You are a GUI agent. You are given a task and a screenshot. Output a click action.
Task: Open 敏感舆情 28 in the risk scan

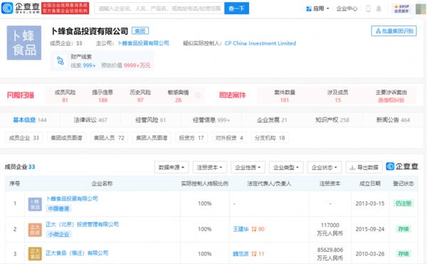coord(178,96)
